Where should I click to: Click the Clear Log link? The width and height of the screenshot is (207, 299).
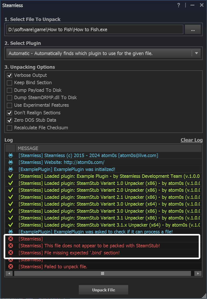tap(192, 140)
